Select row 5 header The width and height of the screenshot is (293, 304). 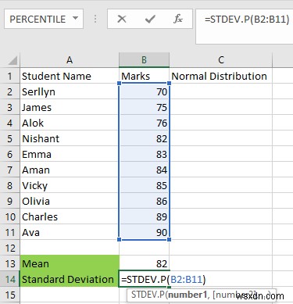point(10,138)
